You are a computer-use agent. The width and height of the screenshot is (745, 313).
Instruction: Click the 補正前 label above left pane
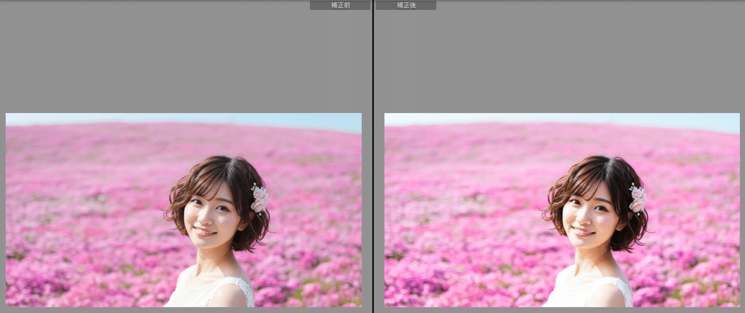point(340,5)
